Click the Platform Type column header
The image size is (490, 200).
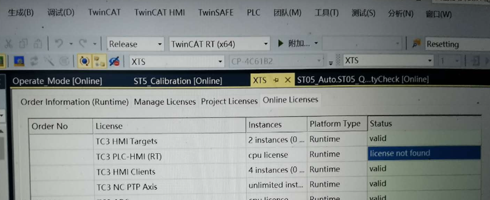pyautogui.click(x=337, y=123)
